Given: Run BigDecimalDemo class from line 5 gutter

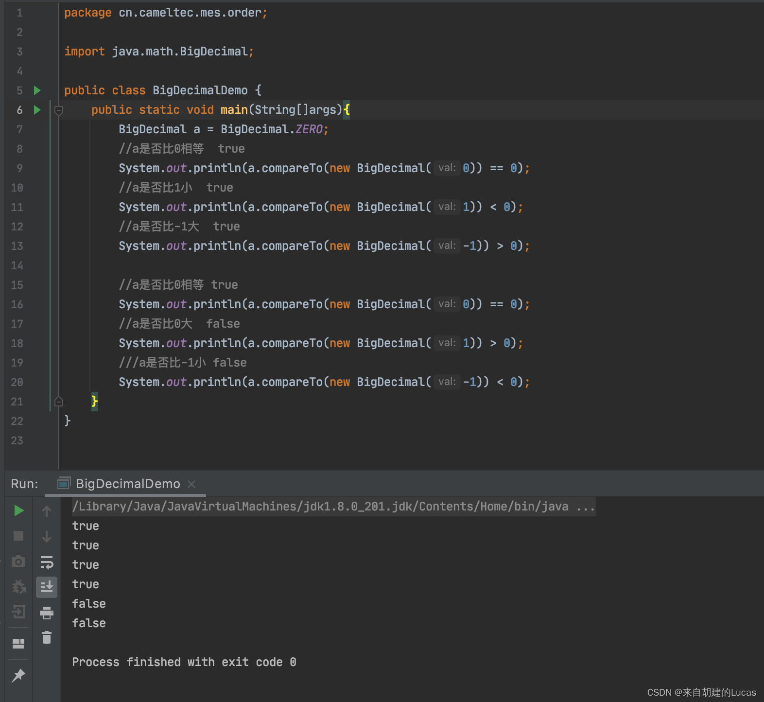Looking at the screenshot, I should [37, 90].
